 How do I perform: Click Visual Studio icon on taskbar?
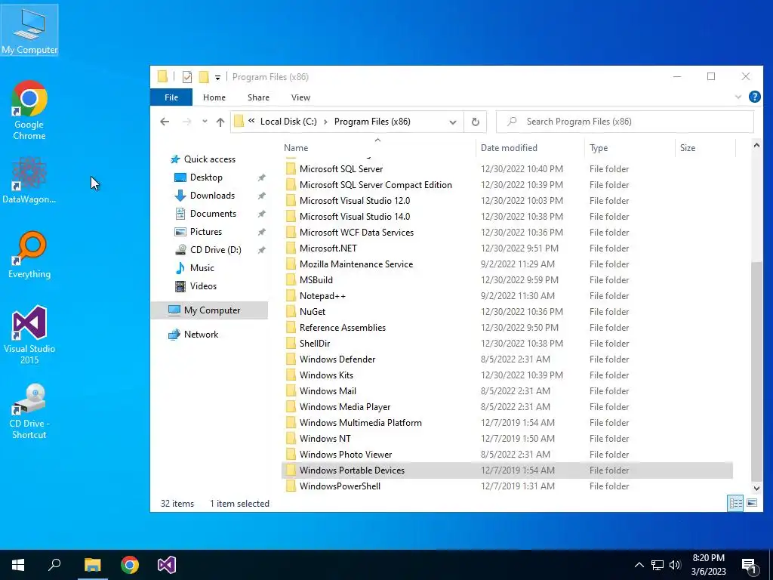(x=167, y=565)
